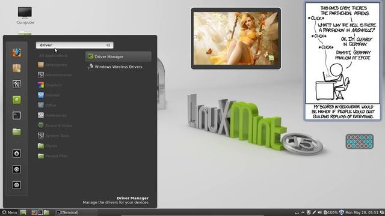
Task: Click the tray icon left of the pen icon
Action: tap(309, 212)
